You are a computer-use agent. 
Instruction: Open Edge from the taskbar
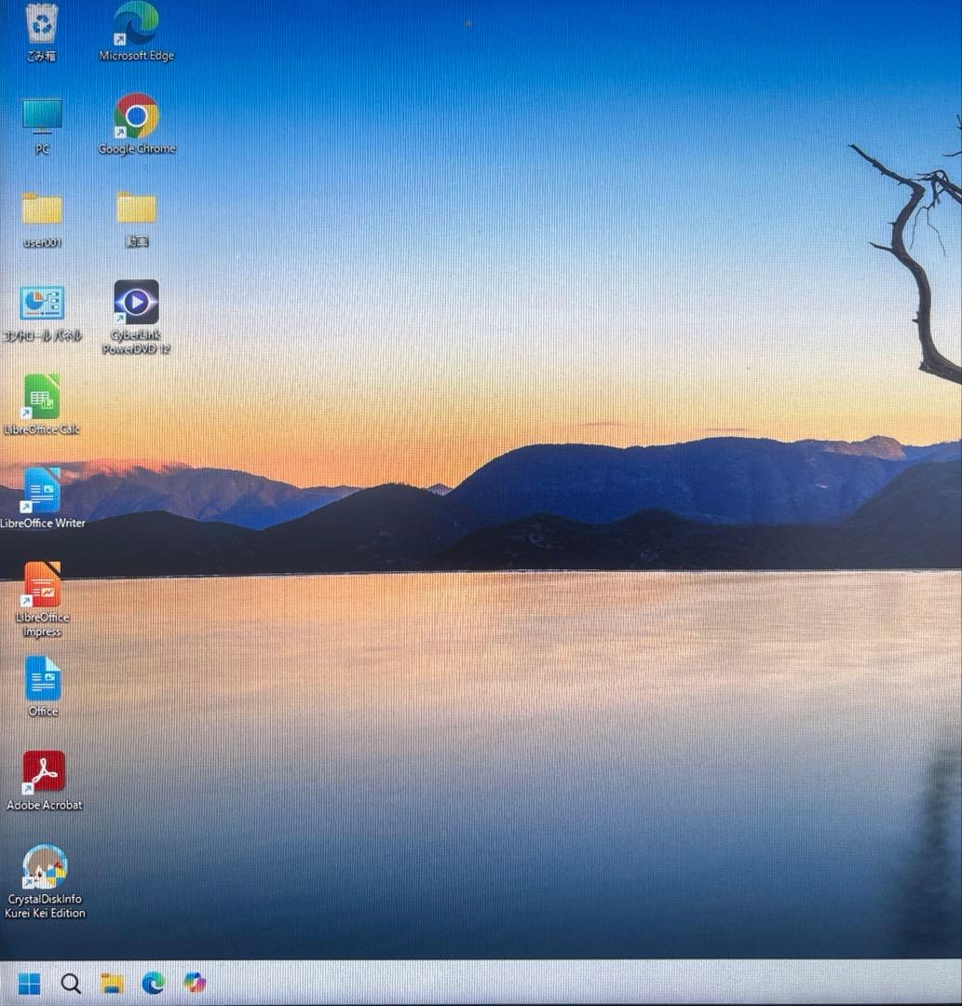pos(154,984)
